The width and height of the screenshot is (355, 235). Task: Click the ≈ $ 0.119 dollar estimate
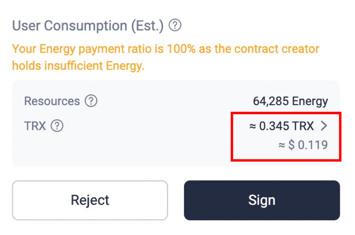[303, 145]
